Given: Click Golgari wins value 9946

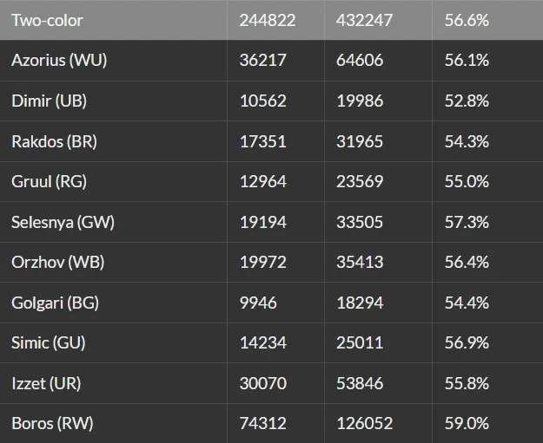Looking at the screenshot, I should [258, 303].
